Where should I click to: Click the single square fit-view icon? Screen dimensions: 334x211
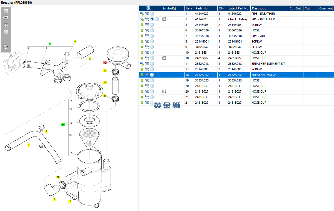click(6, 32)
